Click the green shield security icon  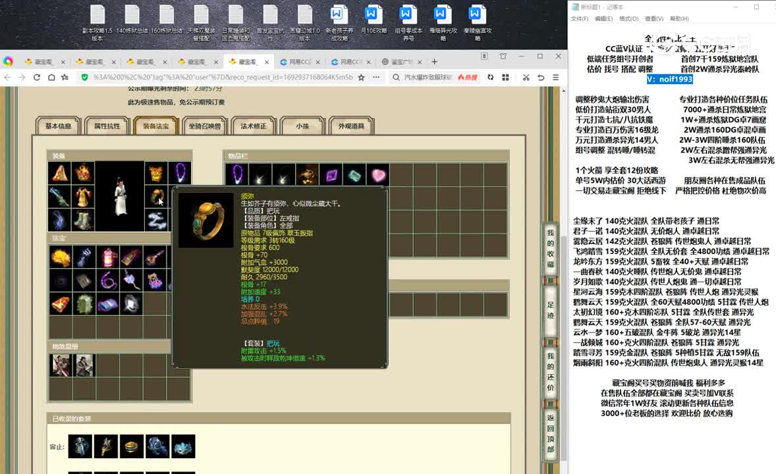[84, 77]
